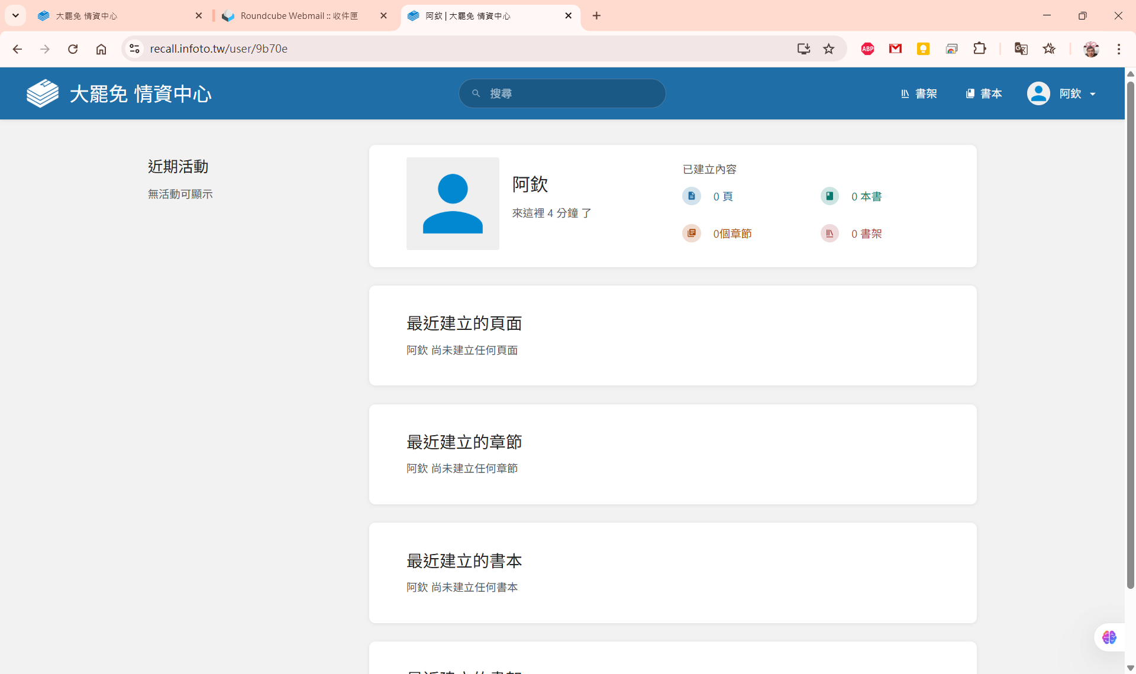
Task: Switch to the Roundcube Webmail tab
Action: [299, 16]
